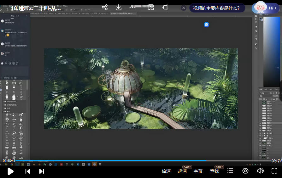
Task: Toggle fullscreen mode
Action: point(274,171)
